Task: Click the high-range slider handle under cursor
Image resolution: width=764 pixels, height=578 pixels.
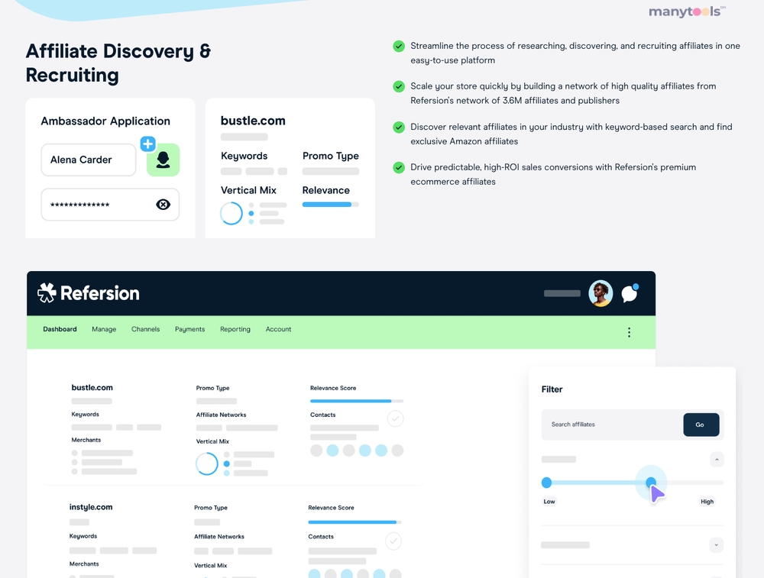Action: 650,482
